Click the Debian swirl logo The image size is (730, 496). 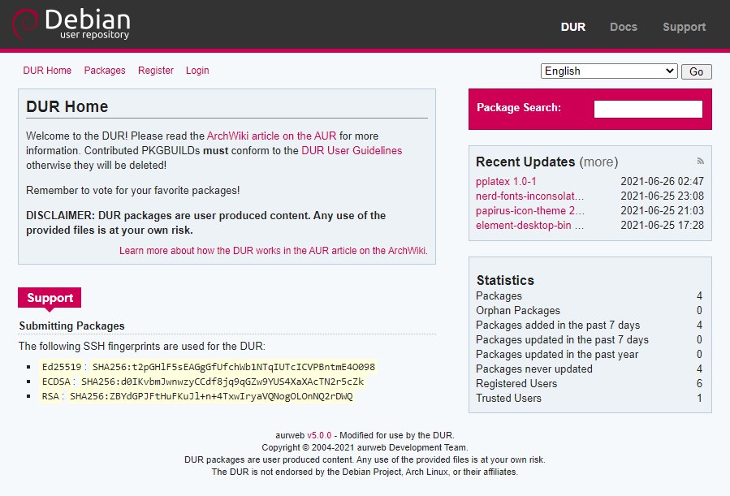tap(25, 24)
